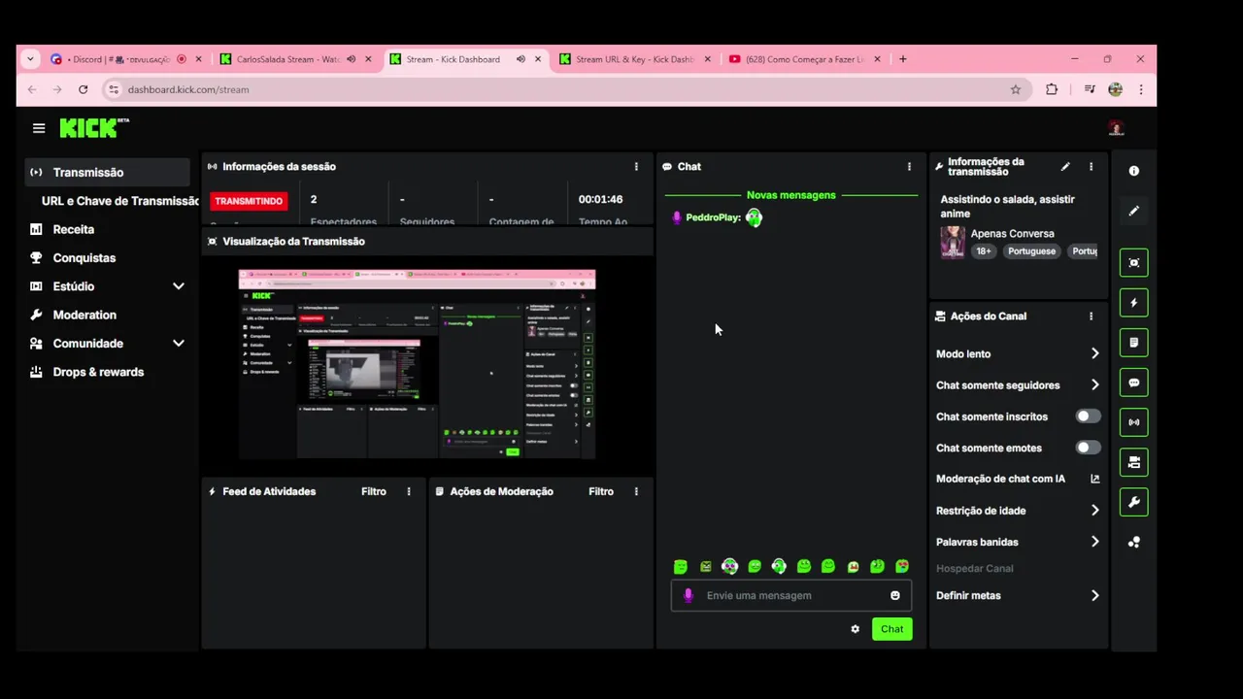Toggle the broadcast signal widget icon in the right sidebar
The width and height of the screenshot is (1243, 699).
pyautogui.click(x=1133, y=422)
